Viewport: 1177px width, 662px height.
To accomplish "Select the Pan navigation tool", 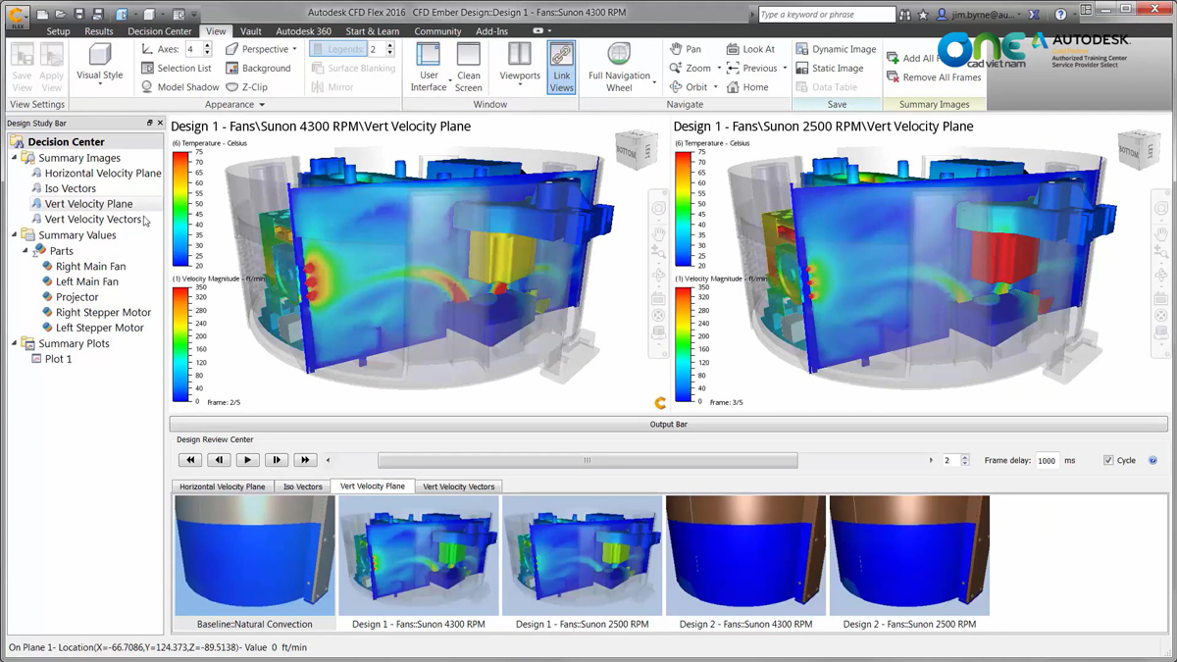I will click(686, 49).
